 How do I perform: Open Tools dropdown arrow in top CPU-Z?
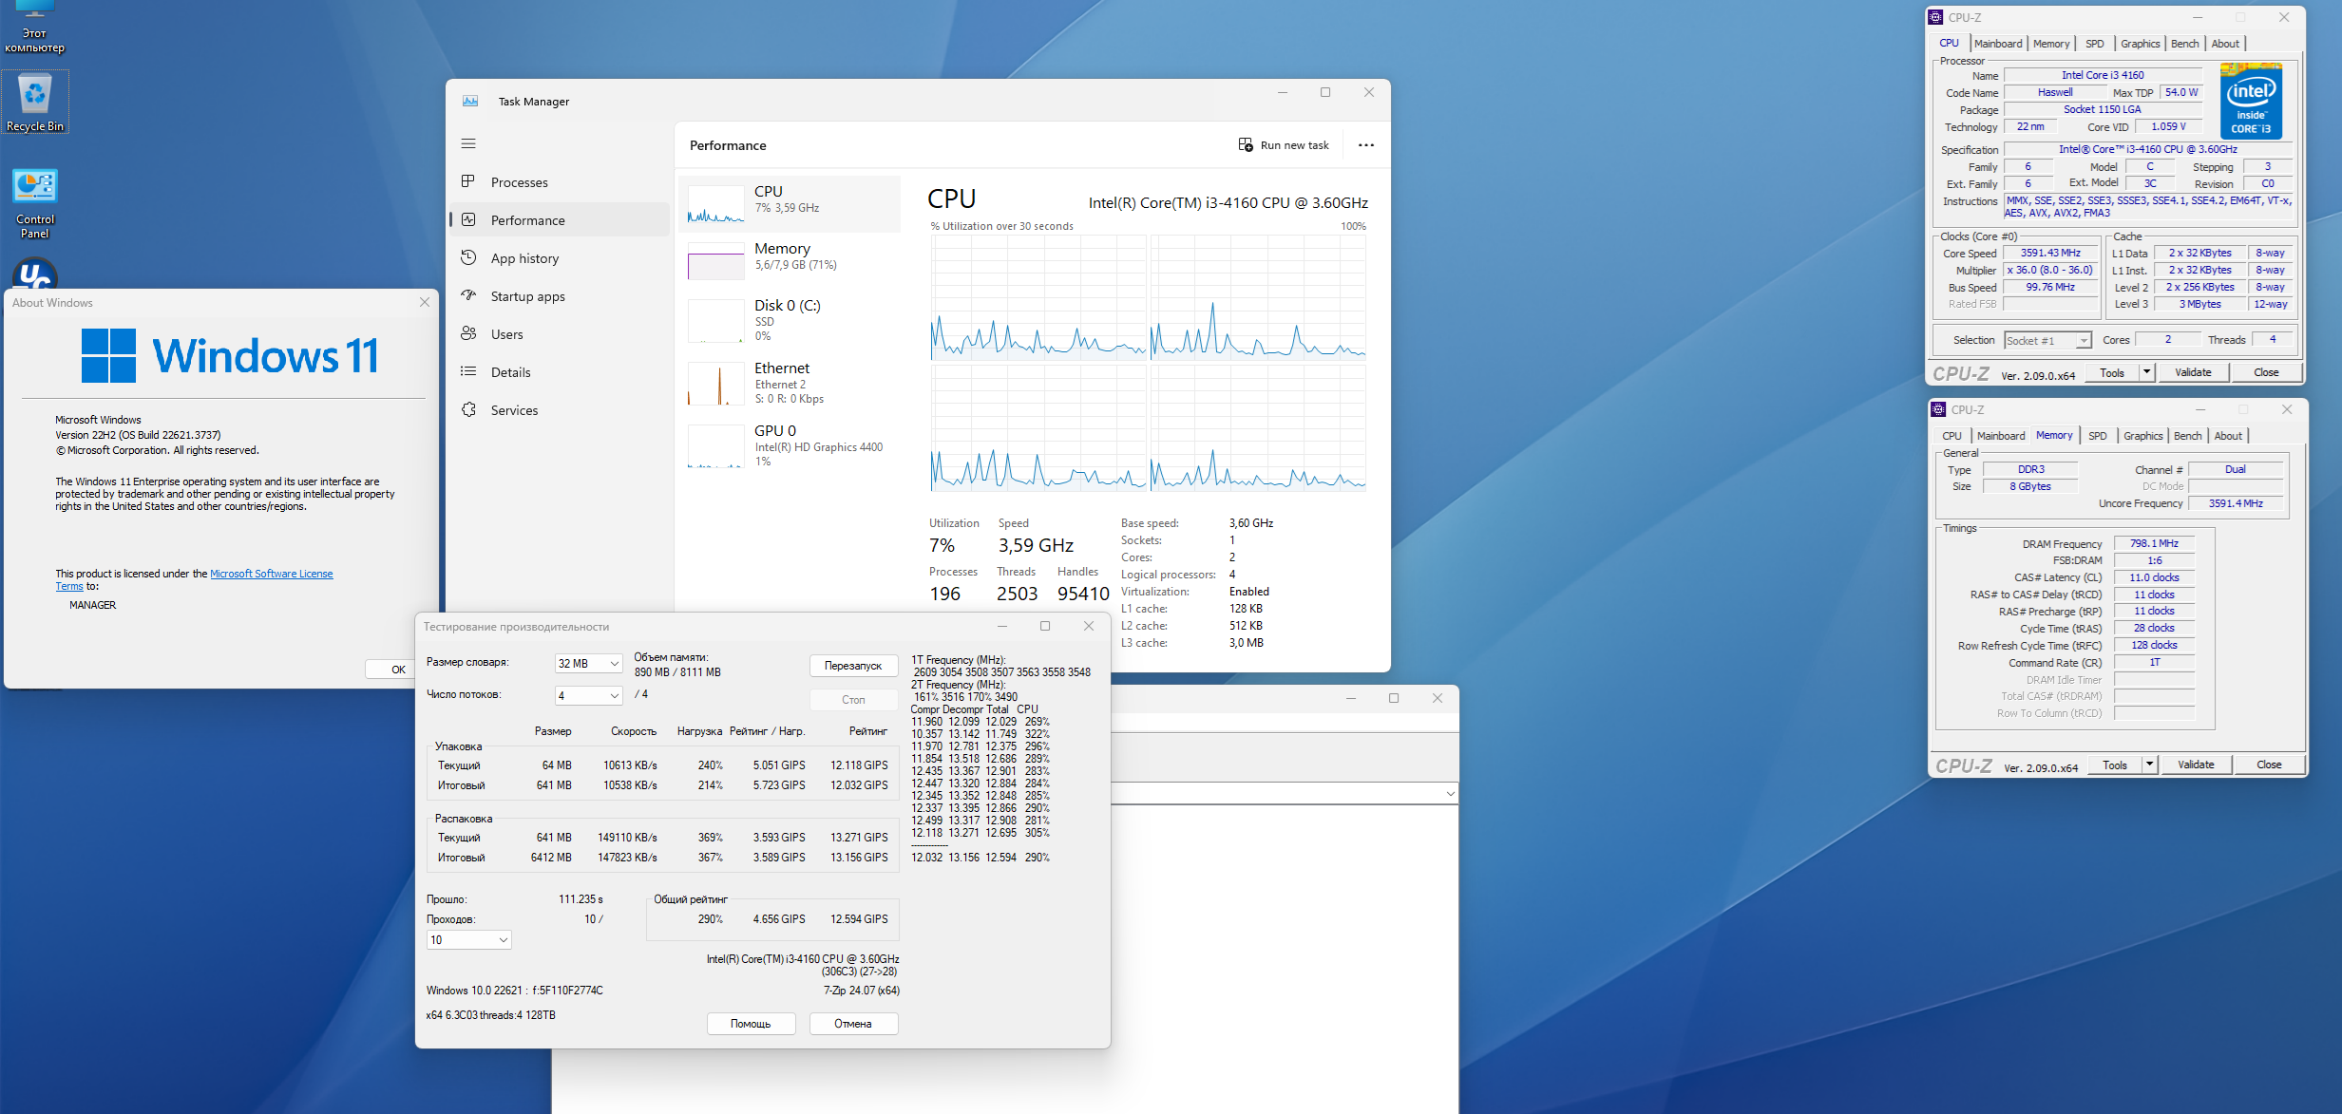[2146, 372]
